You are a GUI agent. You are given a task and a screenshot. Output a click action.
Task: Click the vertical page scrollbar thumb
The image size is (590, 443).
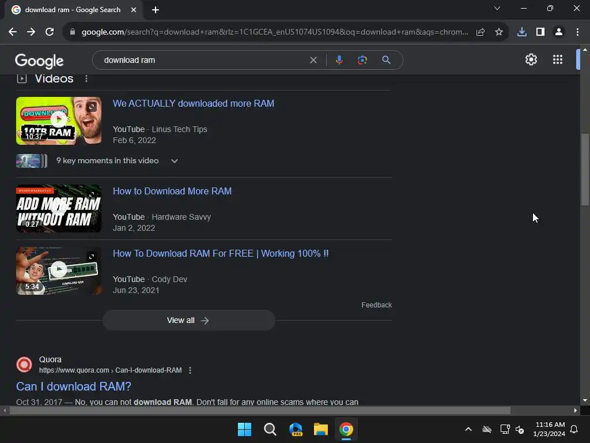click(x=585, y=170)
